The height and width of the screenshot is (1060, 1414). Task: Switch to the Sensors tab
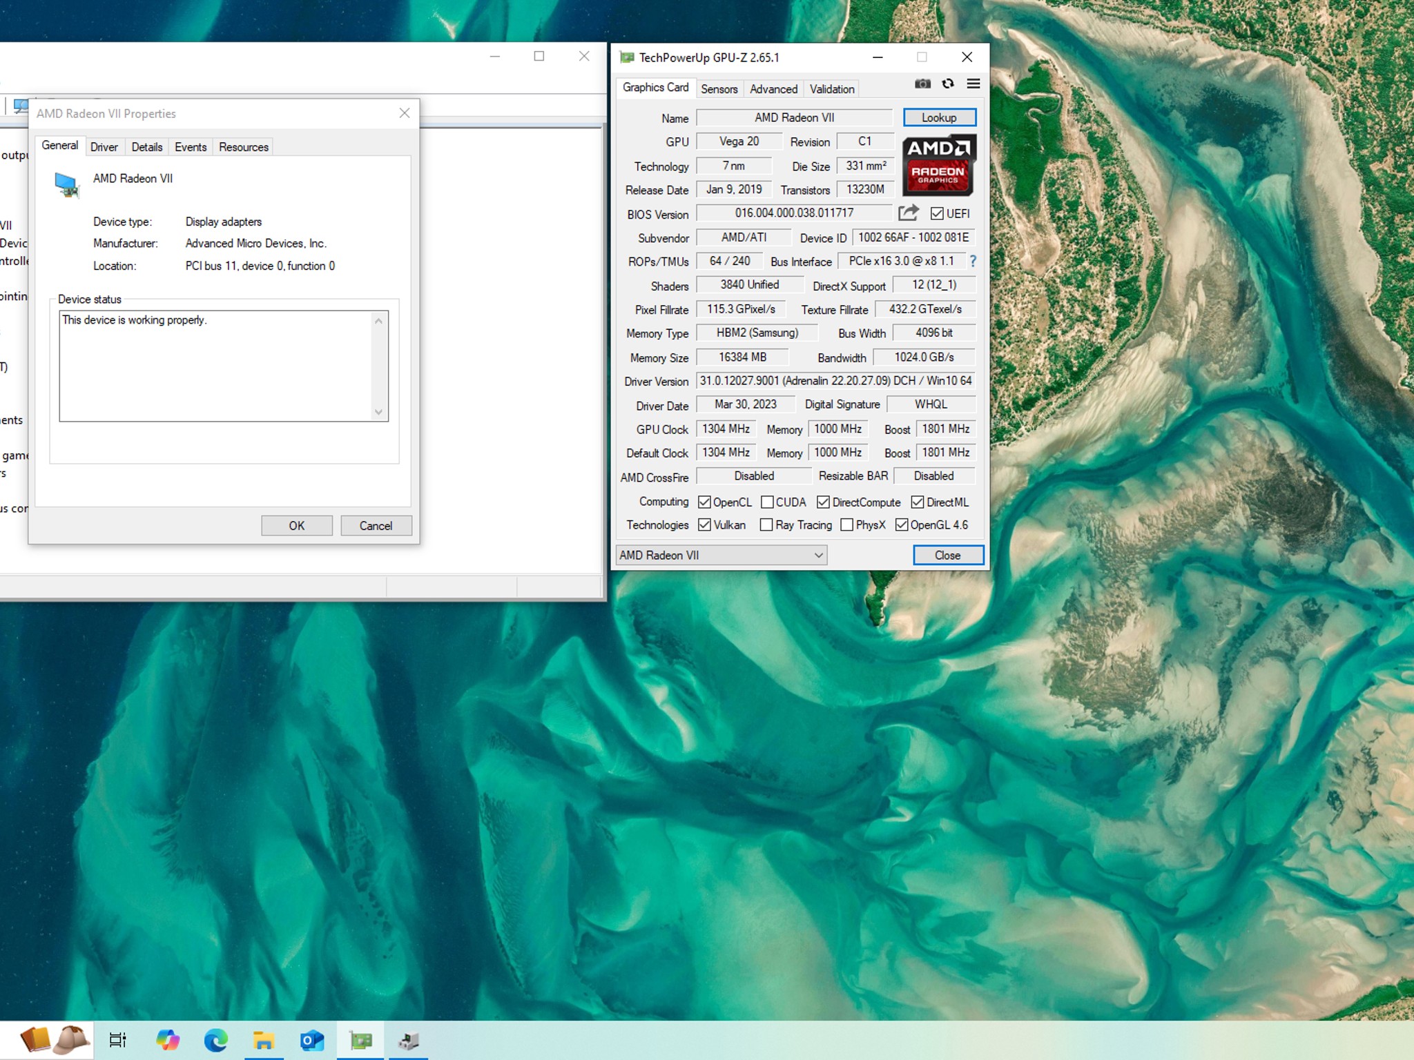coord(719,89)
